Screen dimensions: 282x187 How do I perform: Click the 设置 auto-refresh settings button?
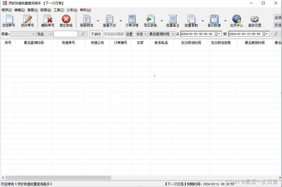click(129, 34)
